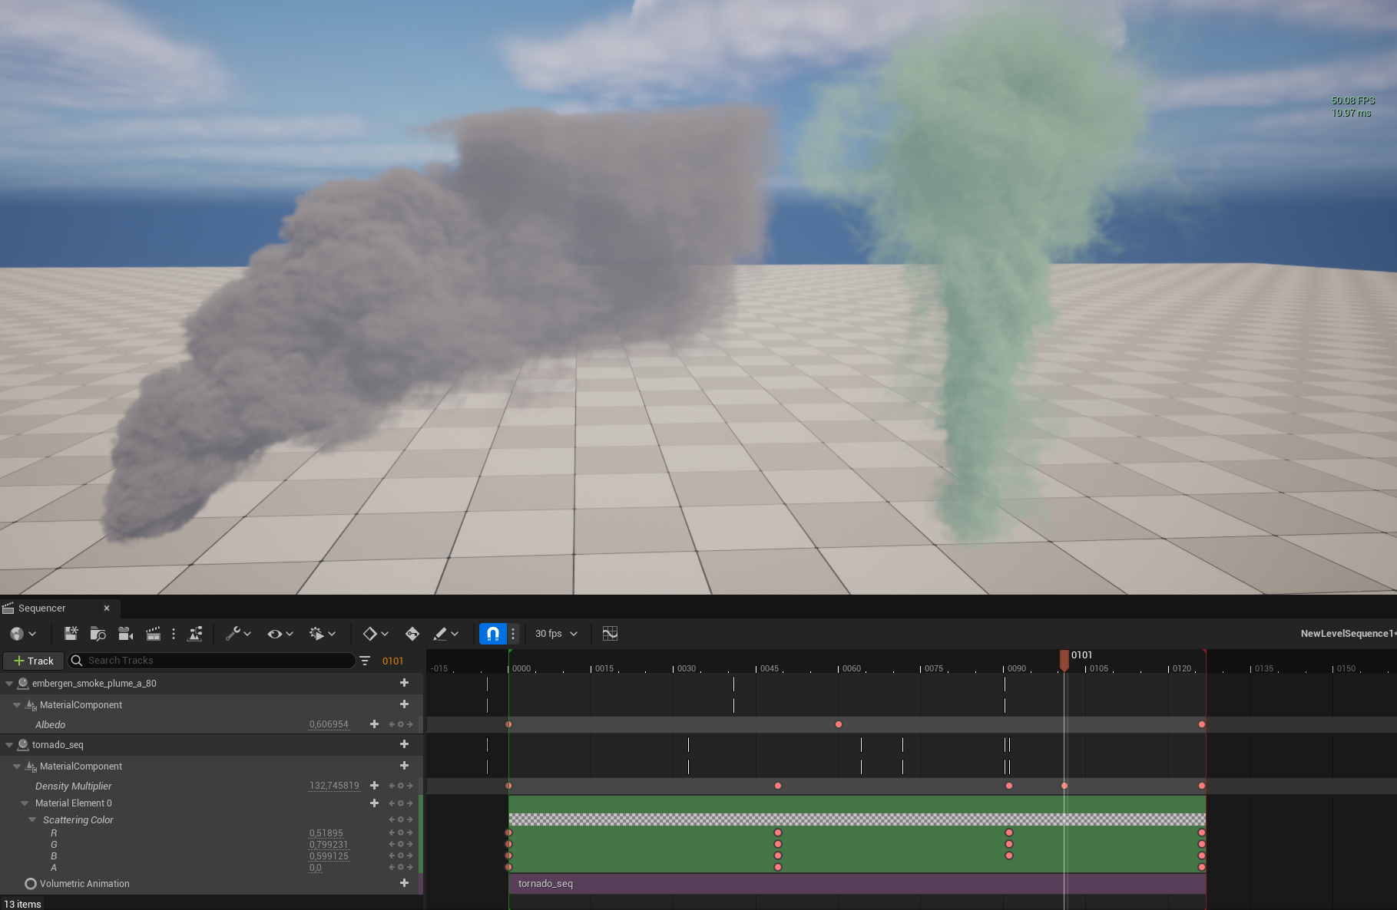Edit the Density Multiplier value field
The image size is (1397, 910).
(x=334, y=786)
